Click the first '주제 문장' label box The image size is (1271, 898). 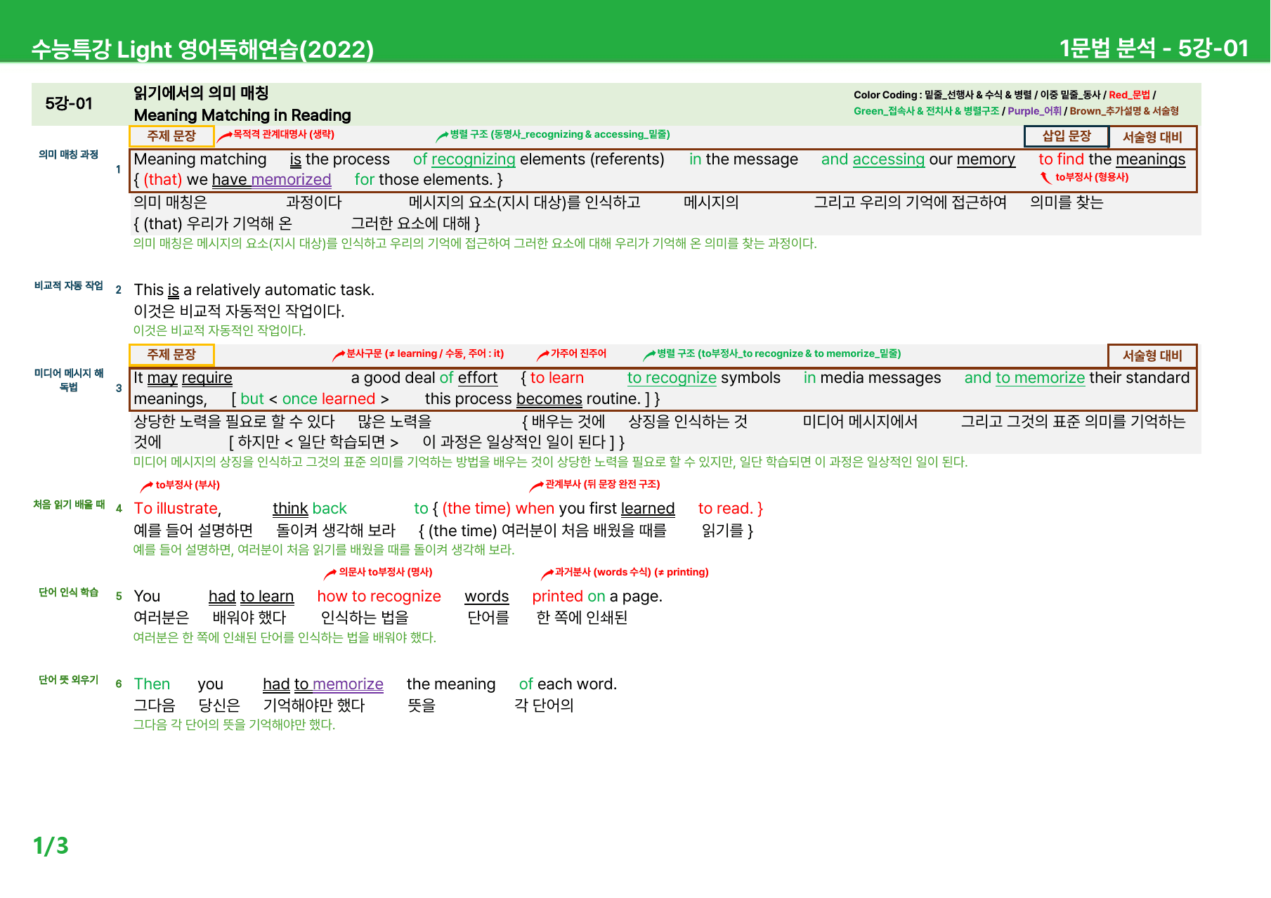coord(171,136)
